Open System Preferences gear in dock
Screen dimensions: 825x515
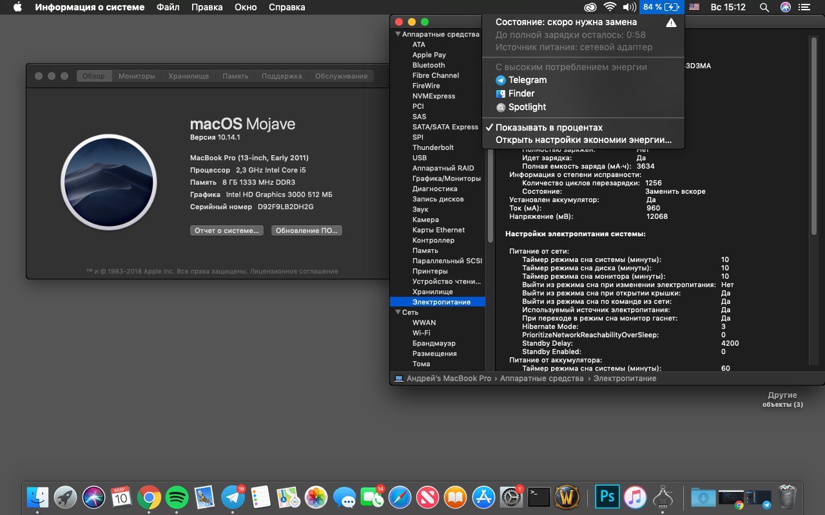point(511,496)
